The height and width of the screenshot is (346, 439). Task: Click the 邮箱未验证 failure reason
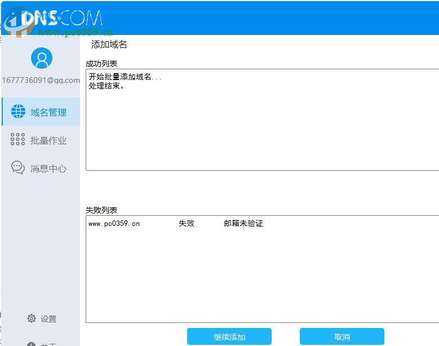point(243,223)
